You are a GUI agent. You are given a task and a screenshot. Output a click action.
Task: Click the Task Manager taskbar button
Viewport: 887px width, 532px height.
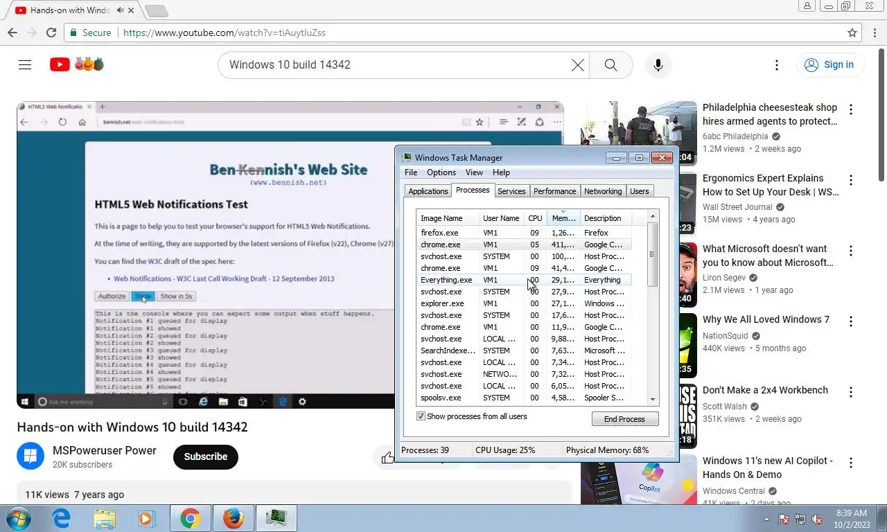tap(276, 518)
